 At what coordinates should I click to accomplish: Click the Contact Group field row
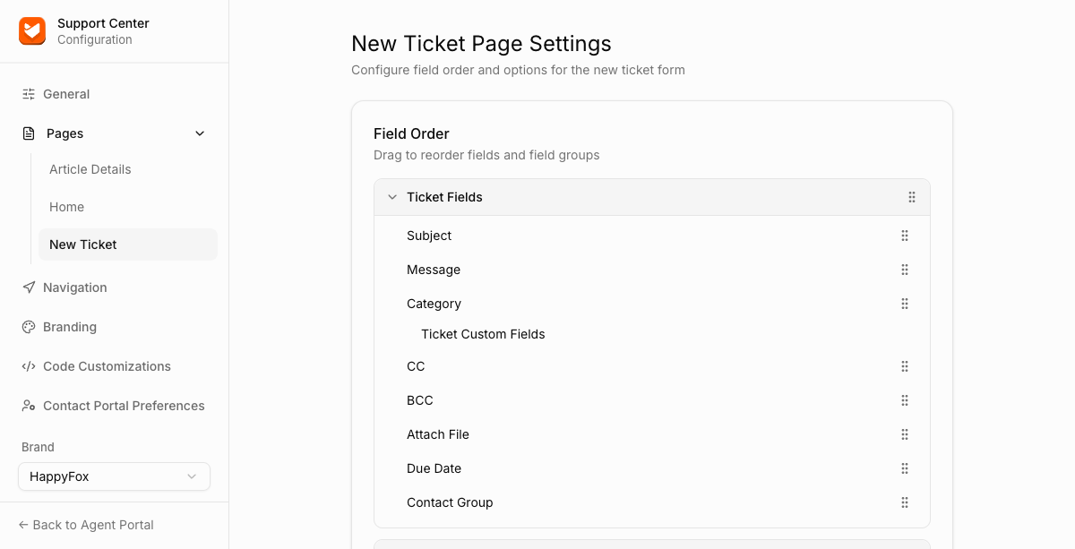point(652,502)
